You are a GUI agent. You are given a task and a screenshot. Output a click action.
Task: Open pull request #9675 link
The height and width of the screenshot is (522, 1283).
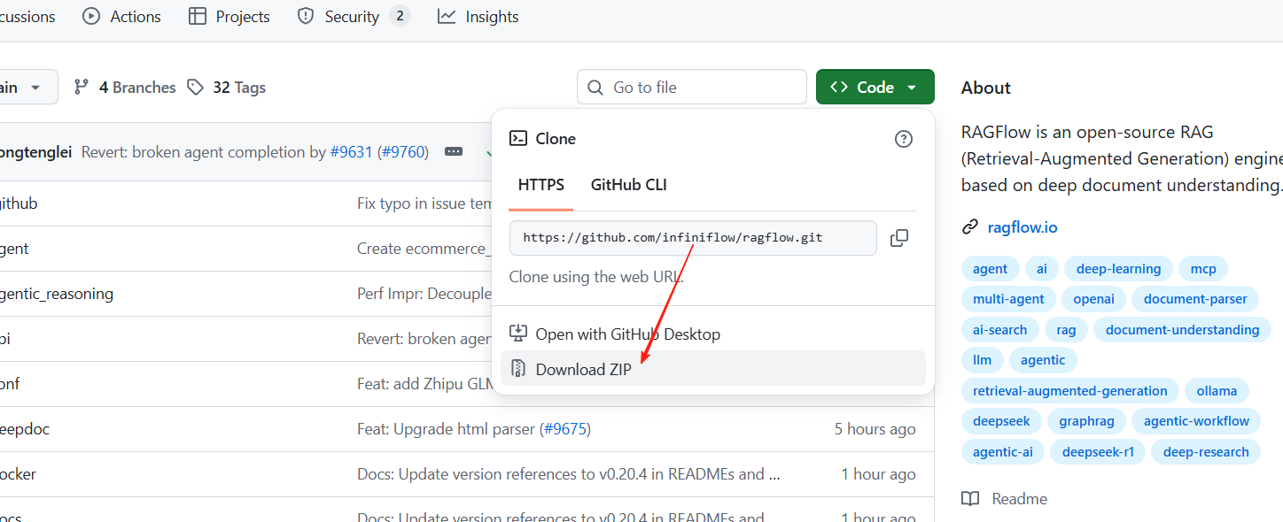564,429
